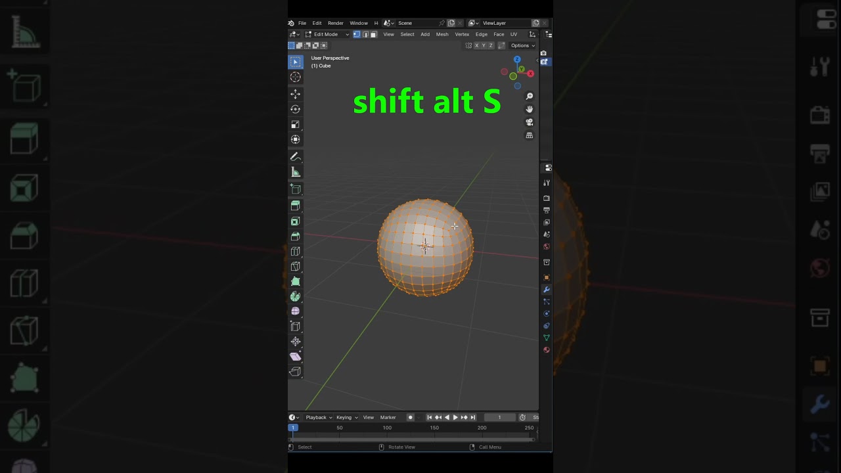
Task: Open the Window menu
Action: click(x=359, y=23)
